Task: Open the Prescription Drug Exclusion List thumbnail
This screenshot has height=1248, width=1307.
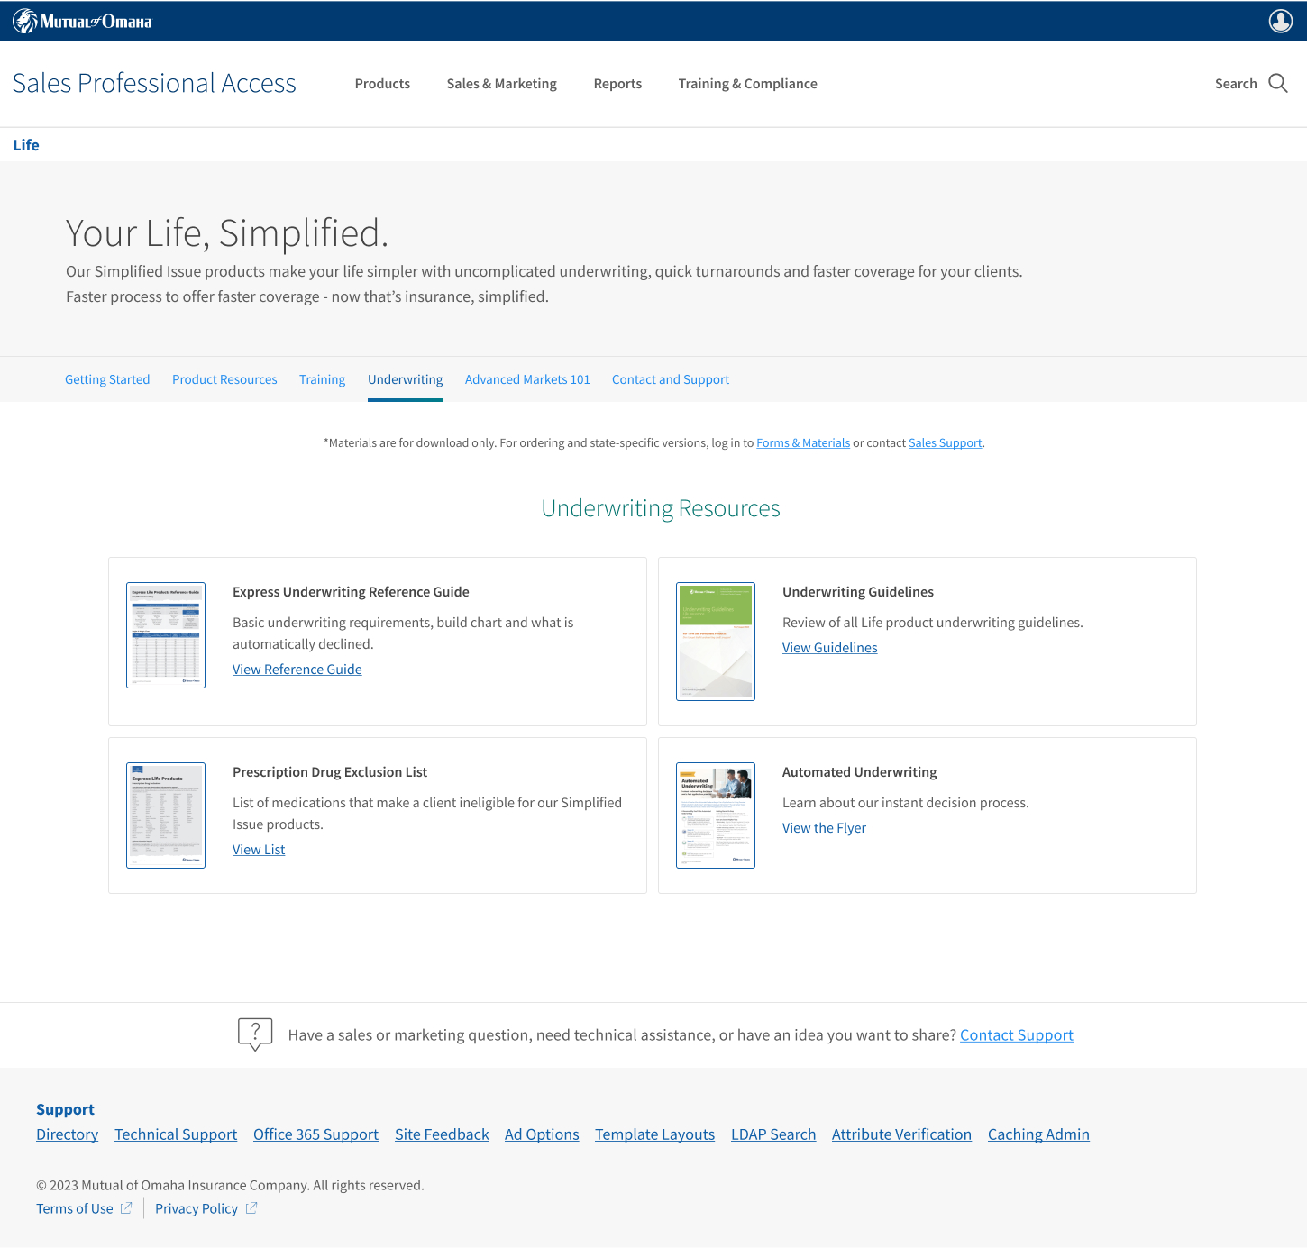Action: 166,815
